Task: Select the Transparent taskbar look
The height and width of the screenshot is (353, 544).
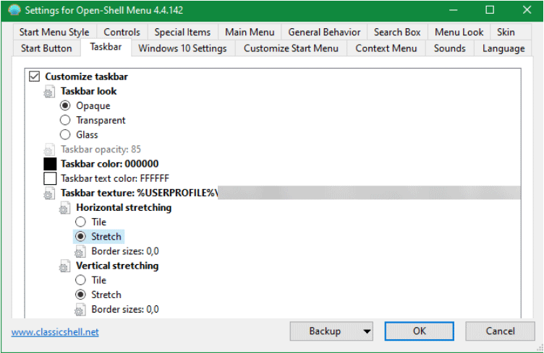Action: pyautogui.click(x=65, y=120)
